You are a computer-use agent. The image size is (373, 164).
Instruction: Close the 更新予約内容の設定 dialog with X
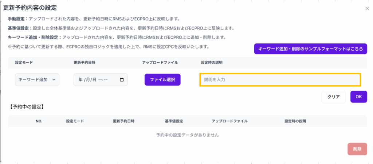367,8
